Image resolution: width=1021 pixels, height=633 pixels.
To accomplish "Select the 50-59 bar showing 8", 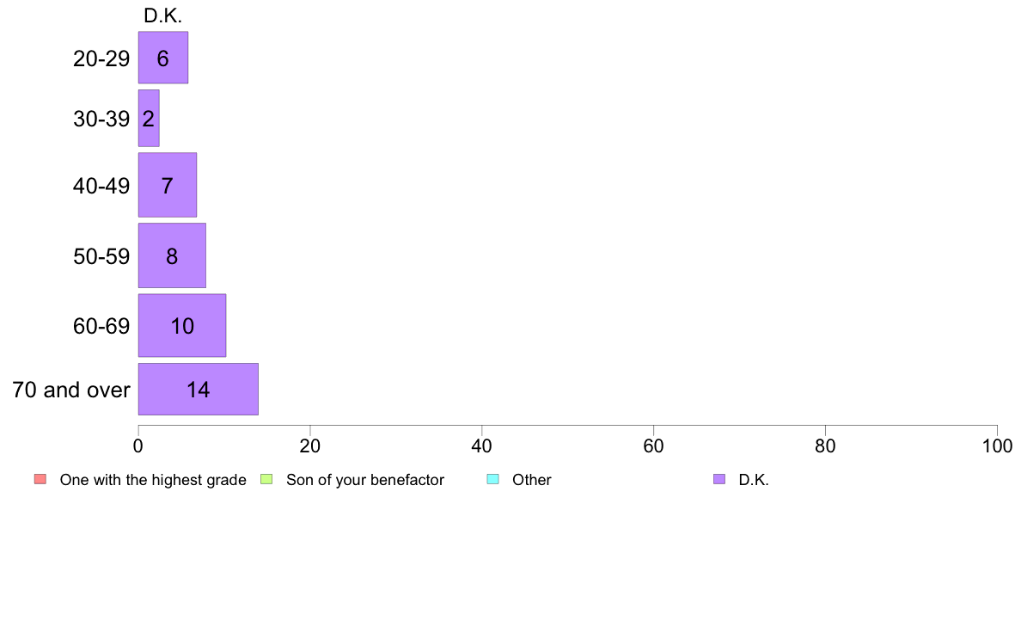I will click(172, 255).
